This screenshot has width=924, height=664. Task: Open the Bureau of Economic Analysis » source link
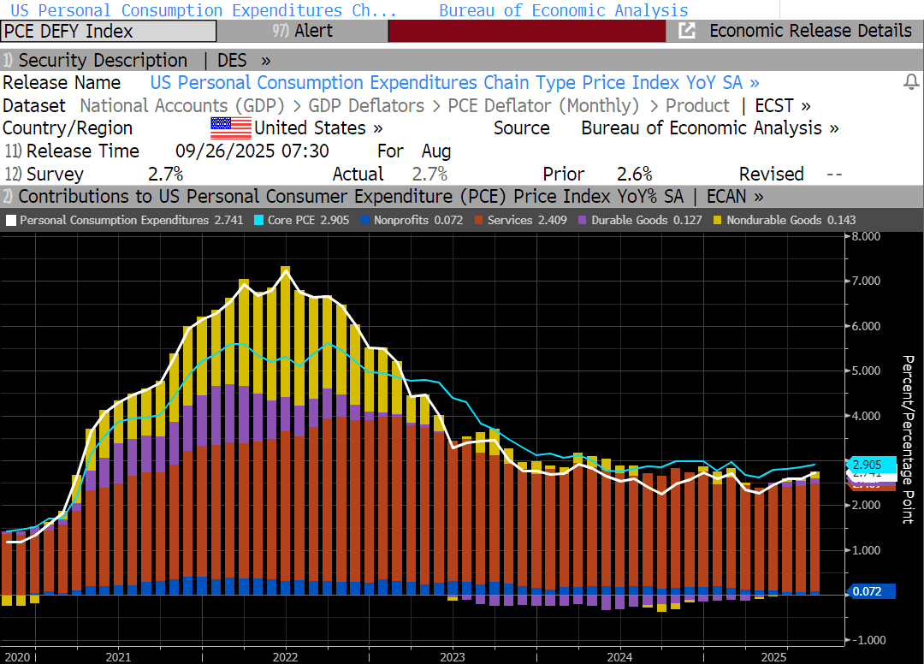pos(709,127)
